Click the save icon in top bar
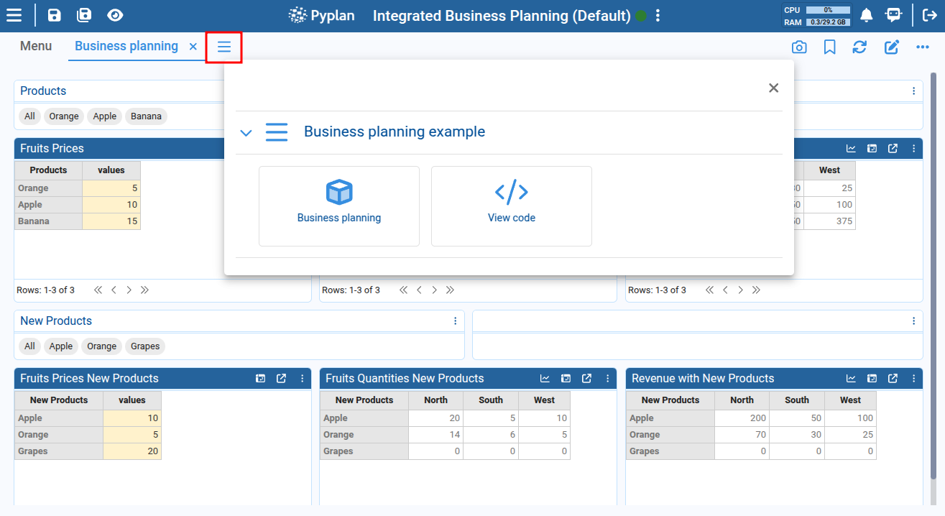The image size is (945, 516). click(x=55, y=15)
